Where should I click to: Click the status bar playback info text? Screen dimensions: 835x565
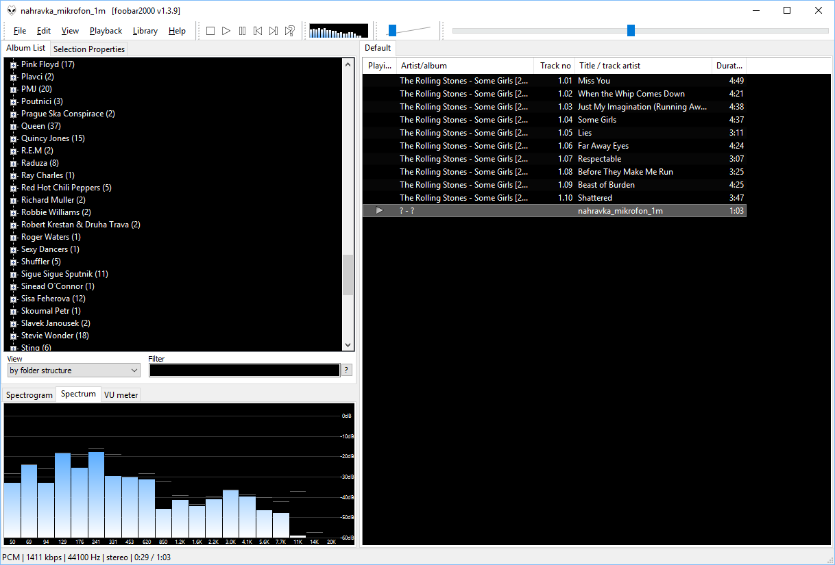click(86, 557)
